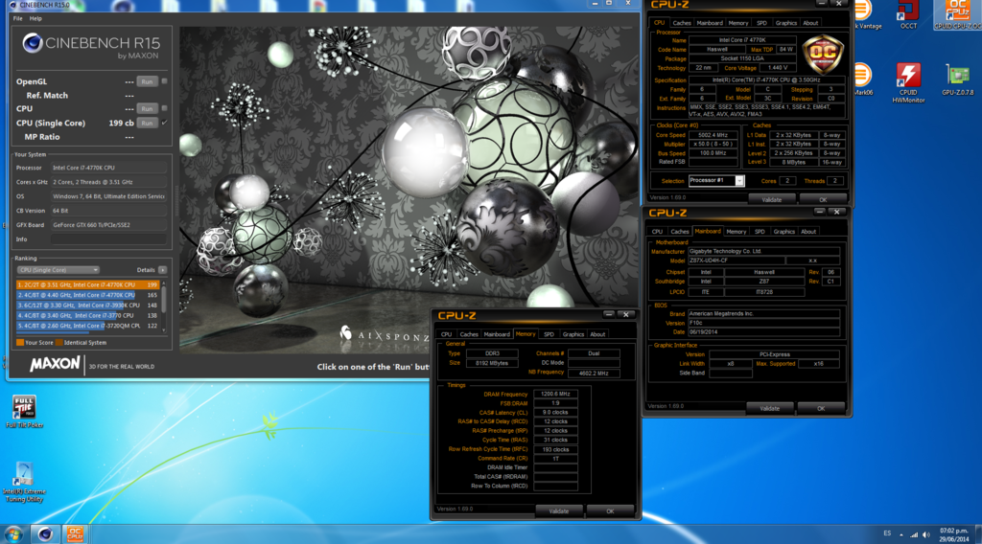982x544 pixels.
Task: Click the Windows Start orb
Action: coord(13,534)
